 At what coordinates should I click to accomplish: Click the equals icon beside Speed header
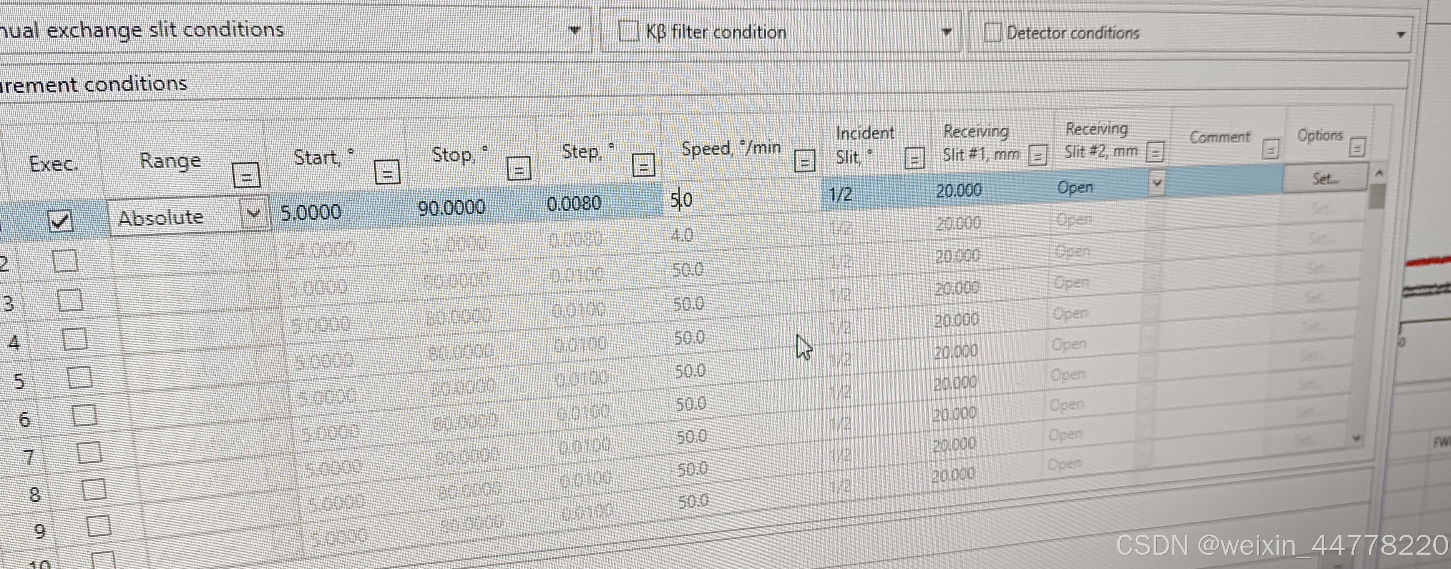pyautogui.click(x=804, y=162)
